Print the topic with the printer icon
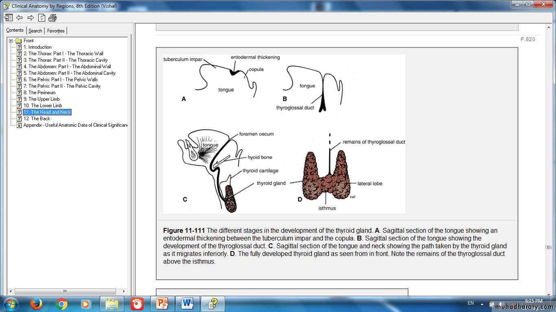The height and width of the screenshot is (312, 556). (53, 17)
